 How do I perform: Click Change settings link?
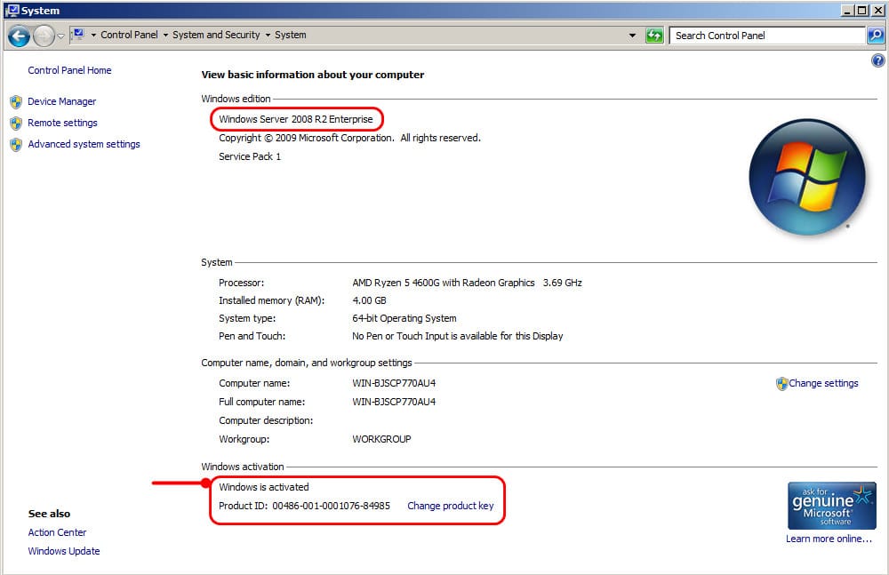823,383
